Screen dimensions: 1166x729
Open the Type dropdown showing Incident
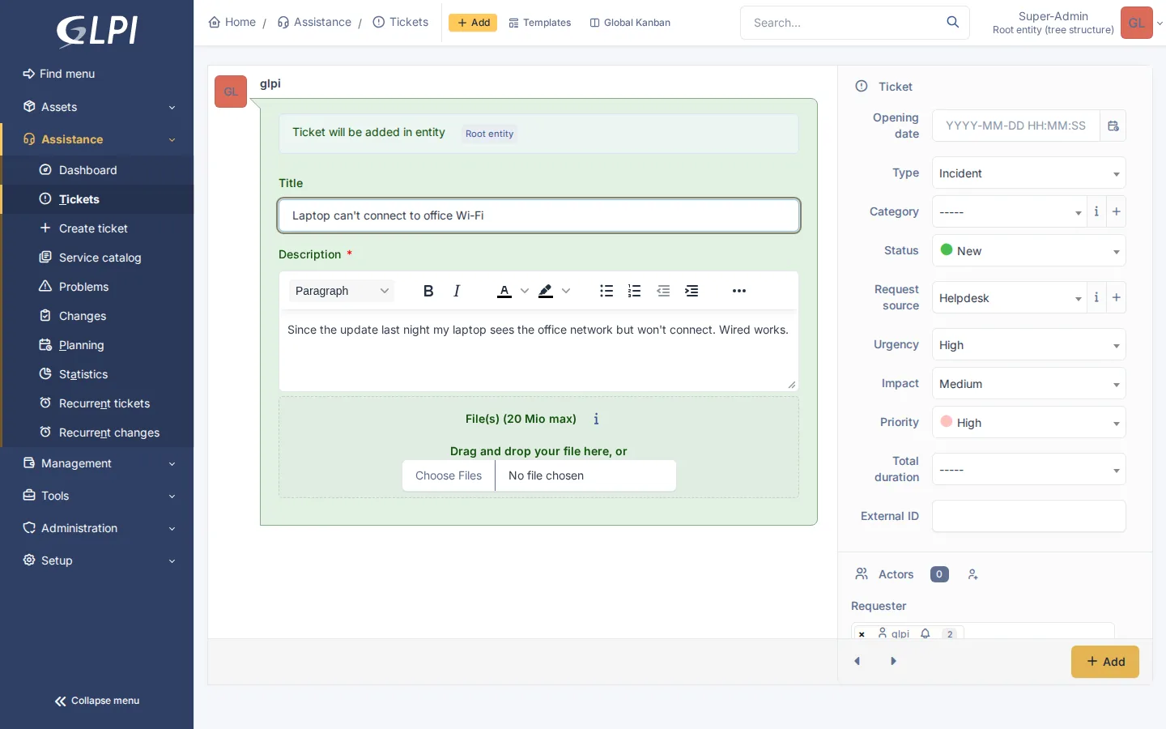tap(1029, 173)
